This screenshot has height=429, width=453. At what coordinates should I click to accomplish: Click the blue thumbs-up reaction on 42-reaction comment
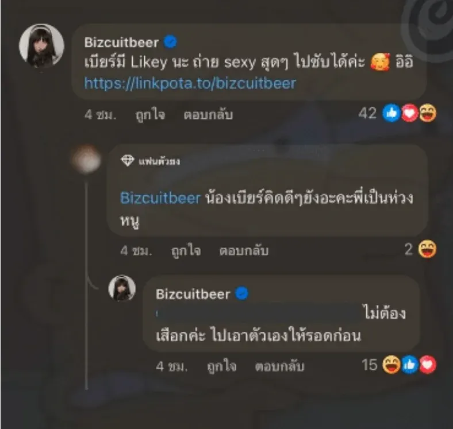391,113
